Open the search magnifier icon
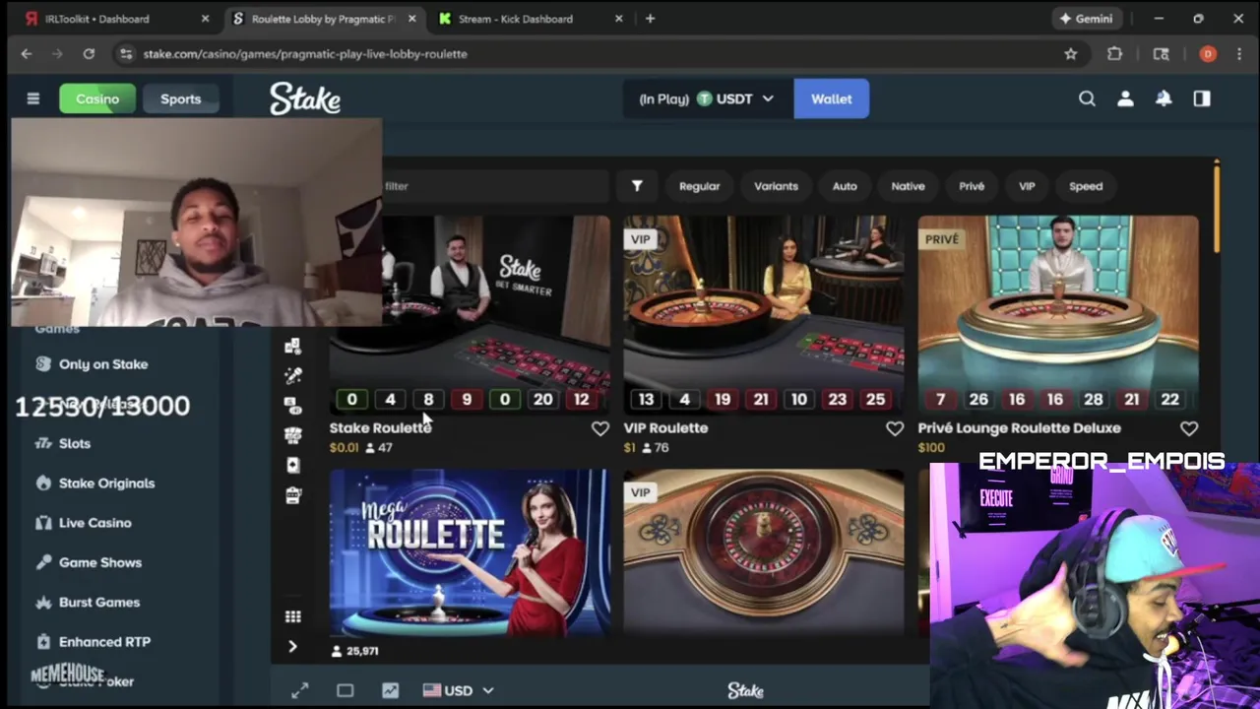 pos(1087,98)
